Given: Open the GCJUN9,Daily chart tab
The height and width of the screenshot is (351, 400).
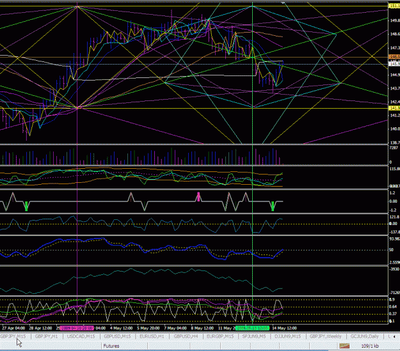Looking at the screenshot, I should tap(365, 336).
